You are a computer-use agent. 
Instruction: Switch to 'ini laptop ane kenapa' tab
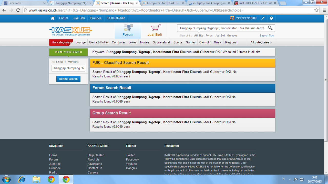point(209,3)
